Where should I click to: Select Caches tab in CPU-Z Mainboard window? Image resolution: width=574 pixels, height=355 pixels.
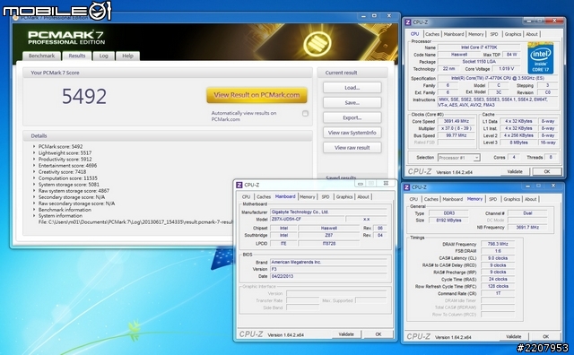264,197
